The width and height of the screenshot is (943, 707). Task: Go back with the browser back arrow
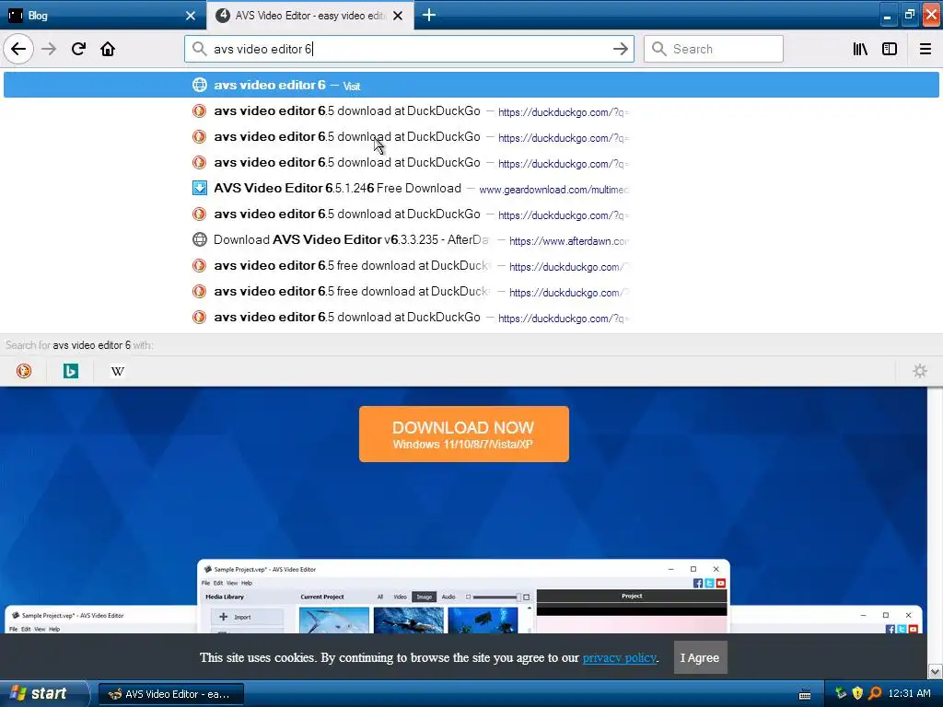pos(18,49)
